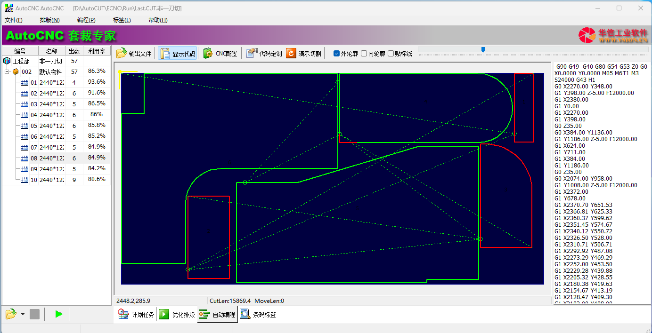Click the gray stop button at bottom left
Image resolution: width=652 pixels, height=333 pixels.
click(x=34, y=314)
